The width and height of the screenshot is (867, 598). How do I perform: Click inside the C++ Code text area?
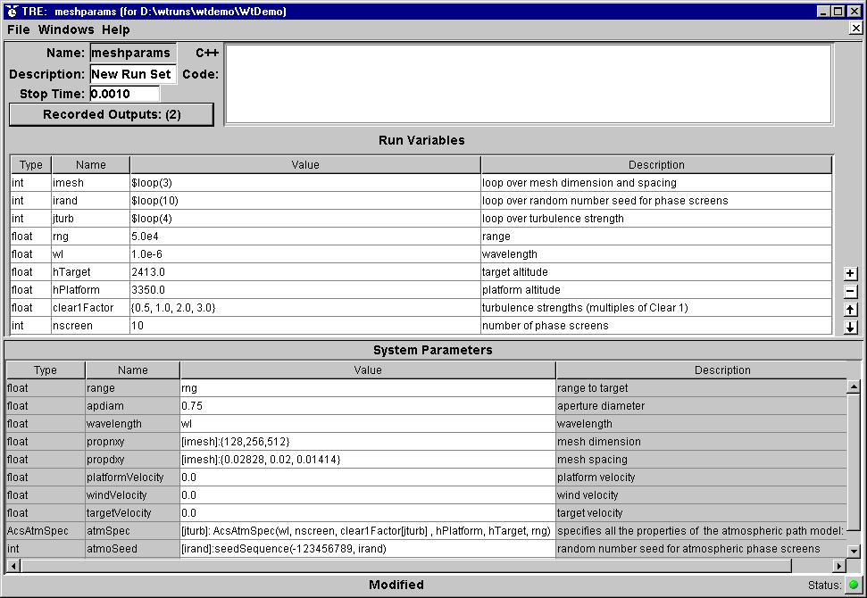pos(529,84)
